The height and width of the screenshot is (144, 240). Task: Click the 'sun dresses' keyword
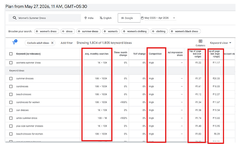point(22,110)
